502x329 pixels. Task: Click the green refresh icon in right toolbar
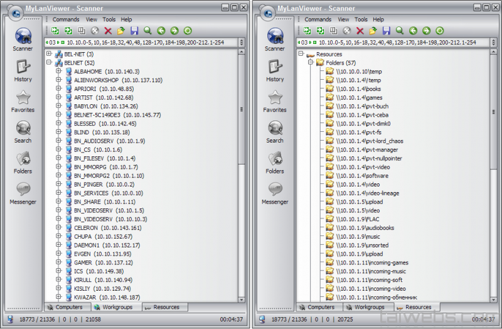[x=439, y=31]
